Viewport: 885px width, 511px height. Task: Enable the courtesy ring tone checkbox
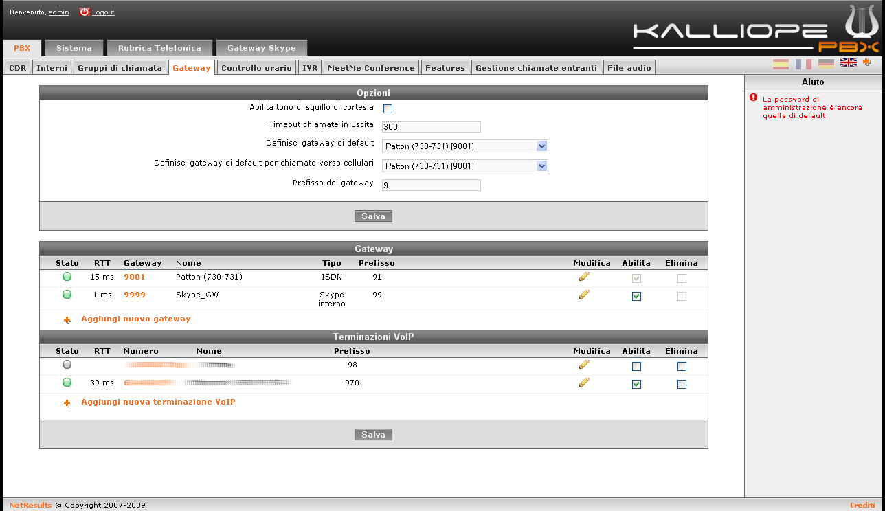(388, 109)
